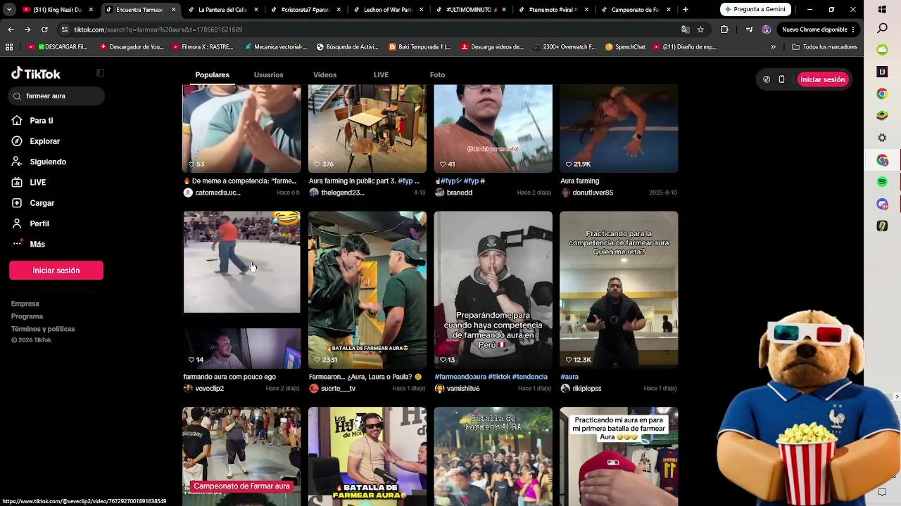Open Spotify from the taskbar

coord(882,182)
